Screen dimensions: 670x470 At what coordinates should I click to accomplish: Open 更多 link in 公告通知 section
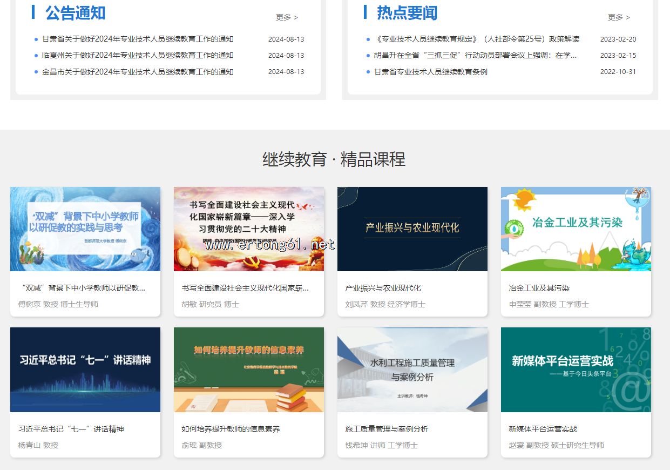(287, 17)
